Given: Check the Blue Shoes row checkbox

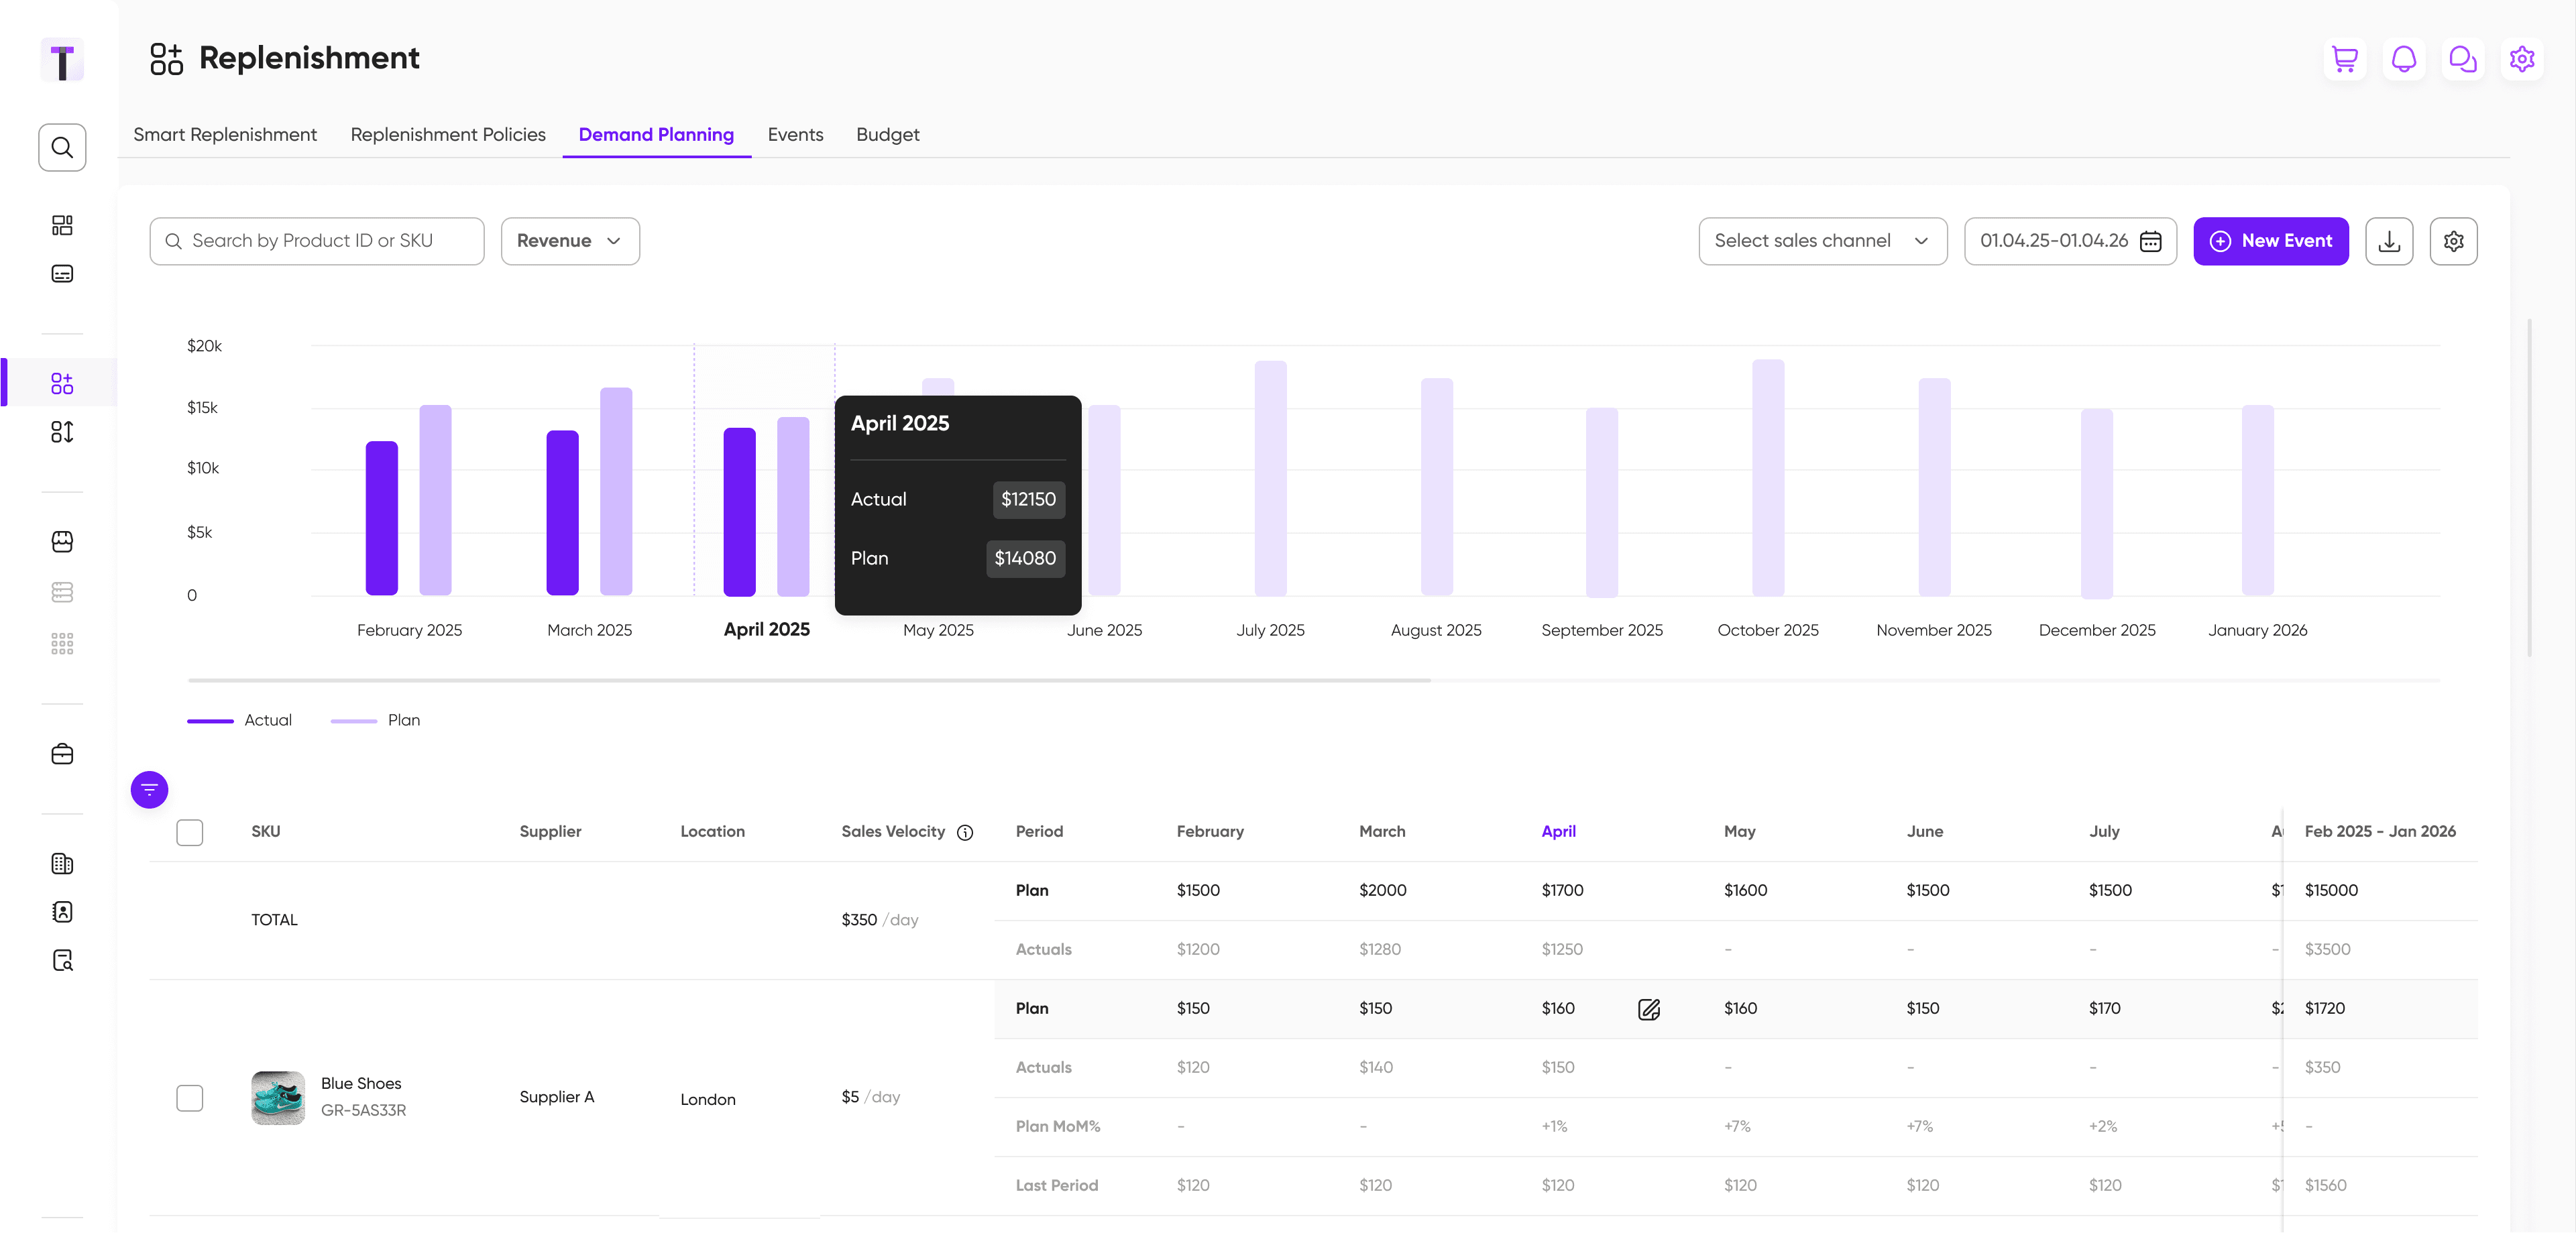Looking at the screenshot, I should tap(190, 1098).
